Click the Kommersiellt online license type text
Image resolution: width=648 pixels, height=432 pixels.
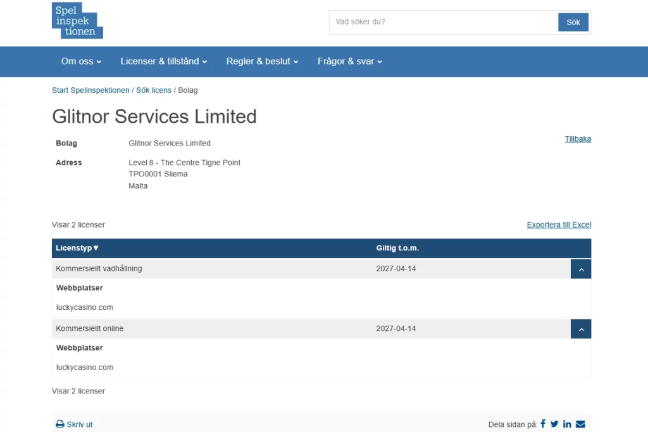pos(89,328)
